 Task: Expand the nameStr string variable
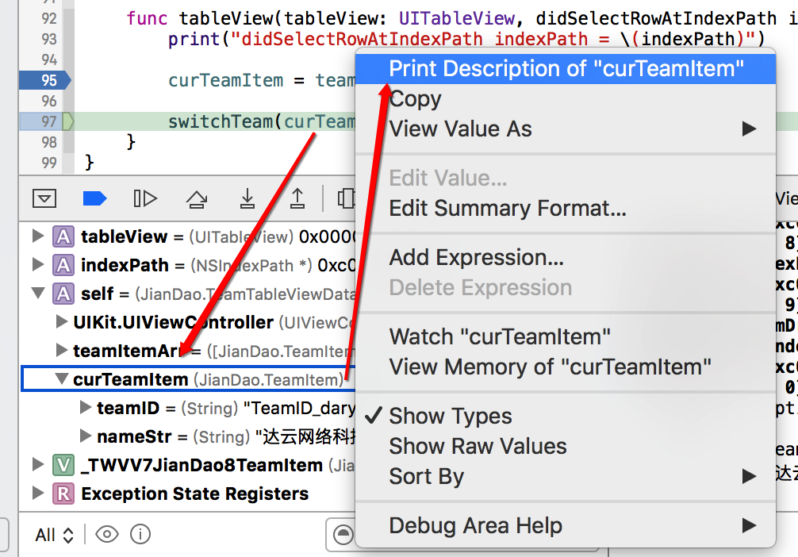tap(86, 436)
